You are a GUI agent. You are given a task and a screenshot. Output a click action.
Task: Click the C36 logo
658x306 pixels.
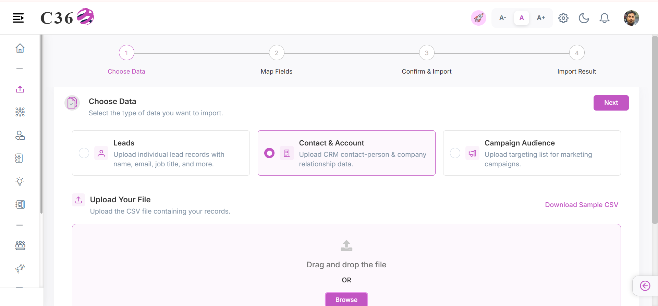pos(67,17)
